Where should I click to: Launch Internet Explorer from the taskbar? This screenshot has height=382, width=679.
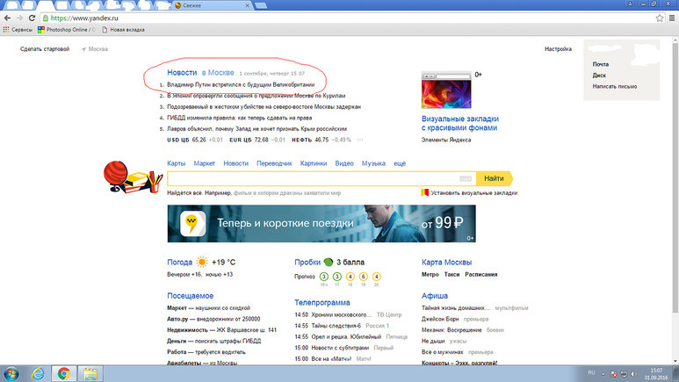pos(38,373)
